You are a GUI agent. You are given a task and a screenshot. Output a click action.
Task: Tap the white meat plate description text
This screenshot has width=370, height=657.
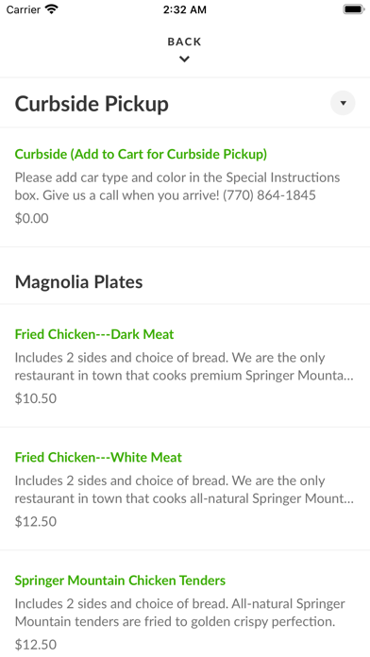coord(184,489)
